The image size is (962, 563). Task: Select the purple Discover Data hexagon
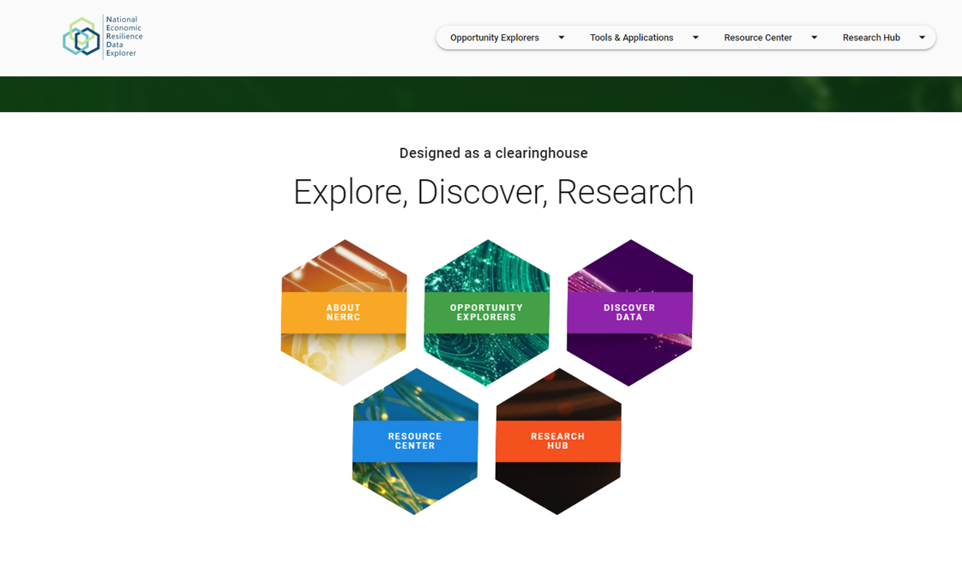click(x=629, y=312)
